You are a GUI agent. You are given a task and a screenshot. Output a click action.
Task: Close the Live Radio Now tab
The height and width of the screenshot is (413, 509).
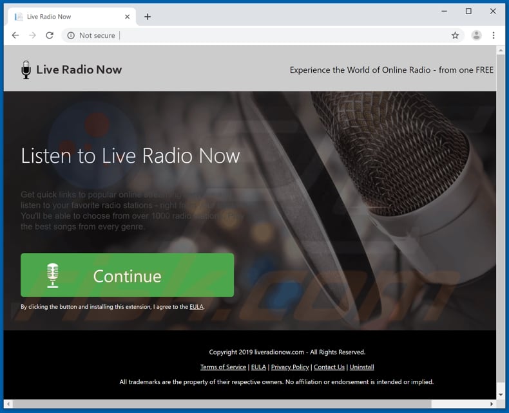tap(128, 17)
